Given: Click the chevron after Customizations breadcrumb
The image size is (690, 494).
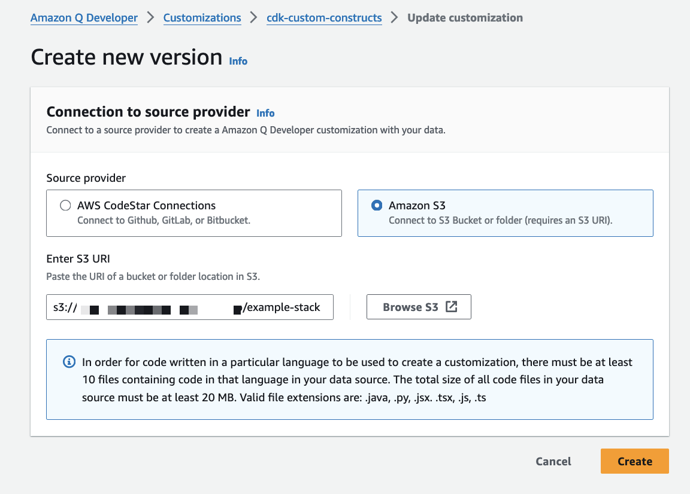Looking at the screenshot, I should [x=255, y=18].
